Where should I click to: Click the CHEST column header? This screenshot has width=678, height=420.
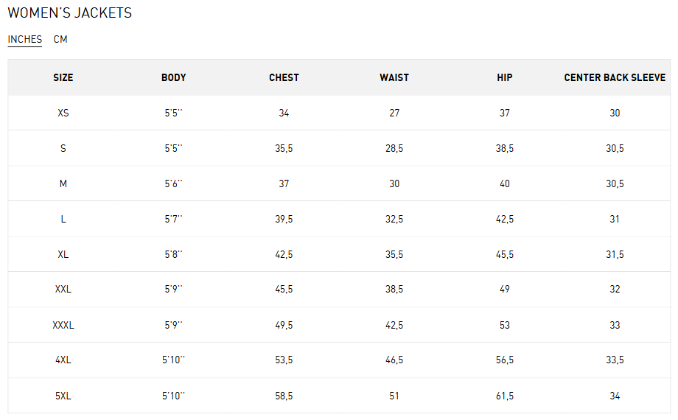pyautogui.click(x=284, y=77)
